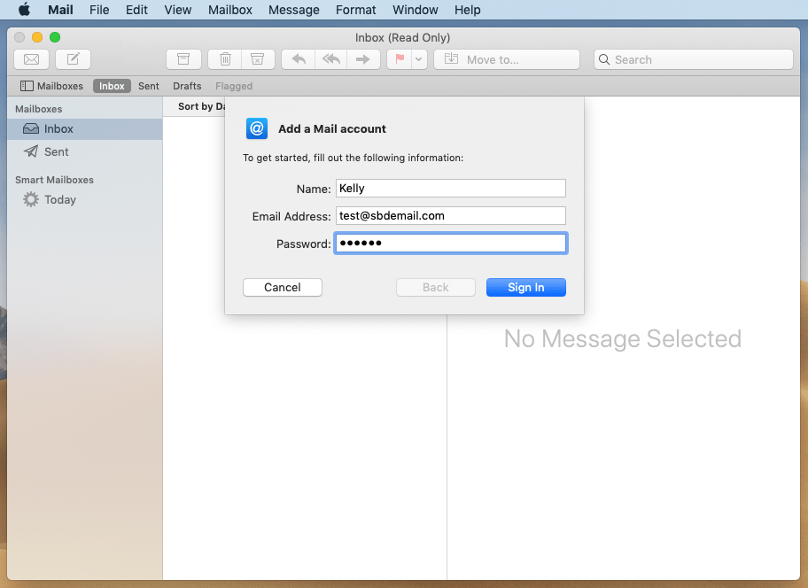Toggle the Mailboxes sidebar button
Viewport: 808px width, 588px height.
coord(51,86)
